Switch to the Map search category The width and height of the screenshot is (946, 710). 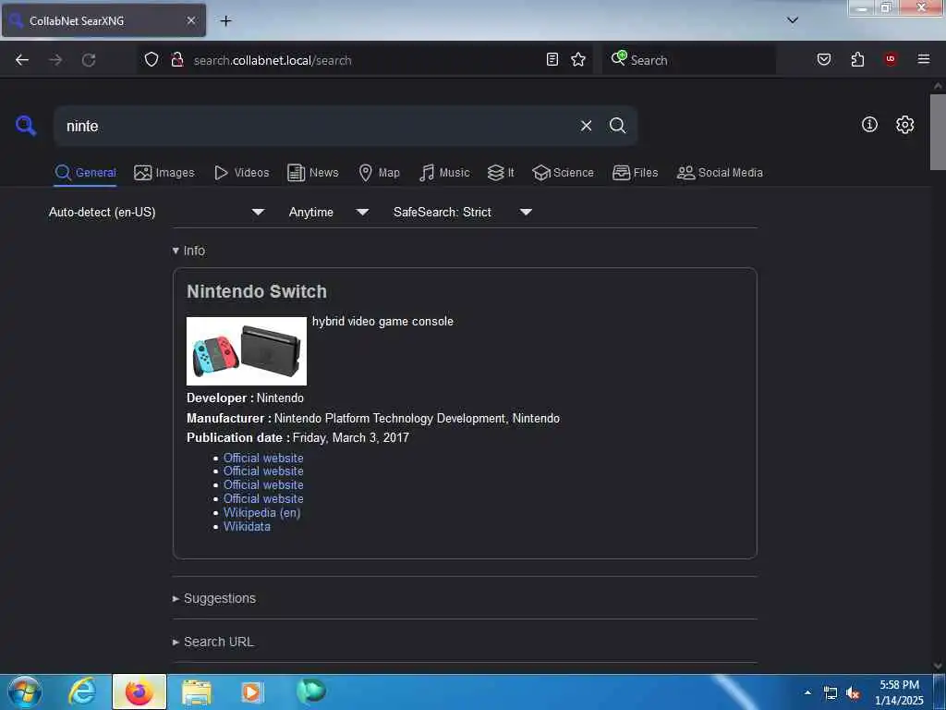point(380,173)
